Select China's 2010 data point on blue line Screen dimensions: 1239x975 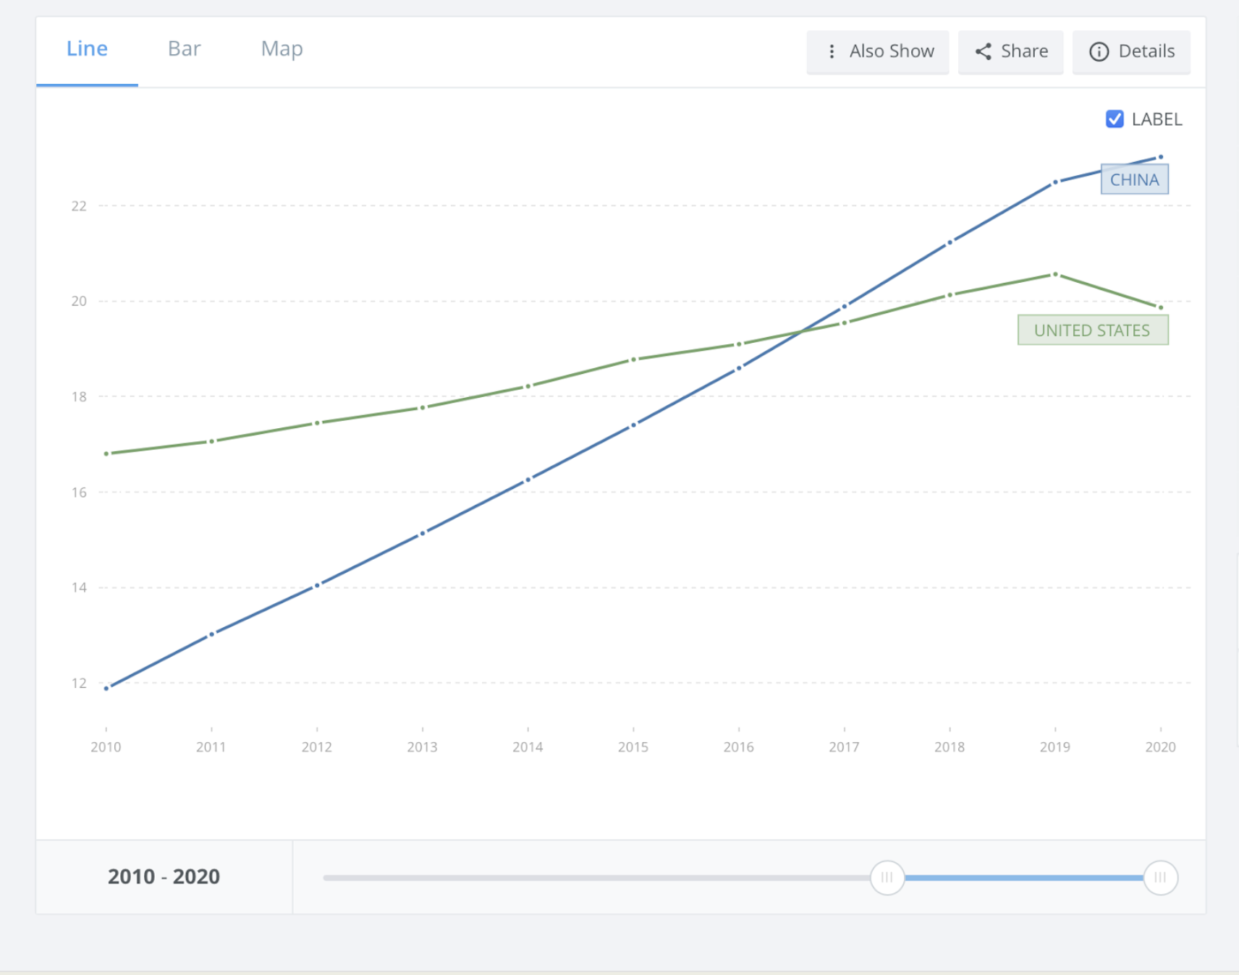pos(106,688)
